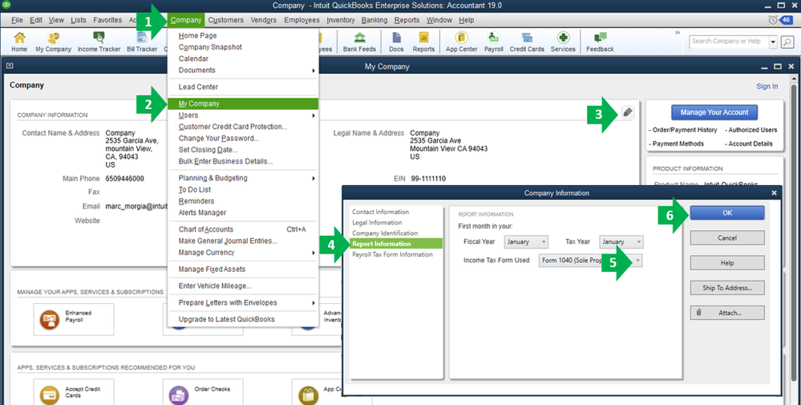Image resolution: width=801 pixels, height=405 pixels.
Task: Open the Vendors menu
Action: [x=264, y=20]
